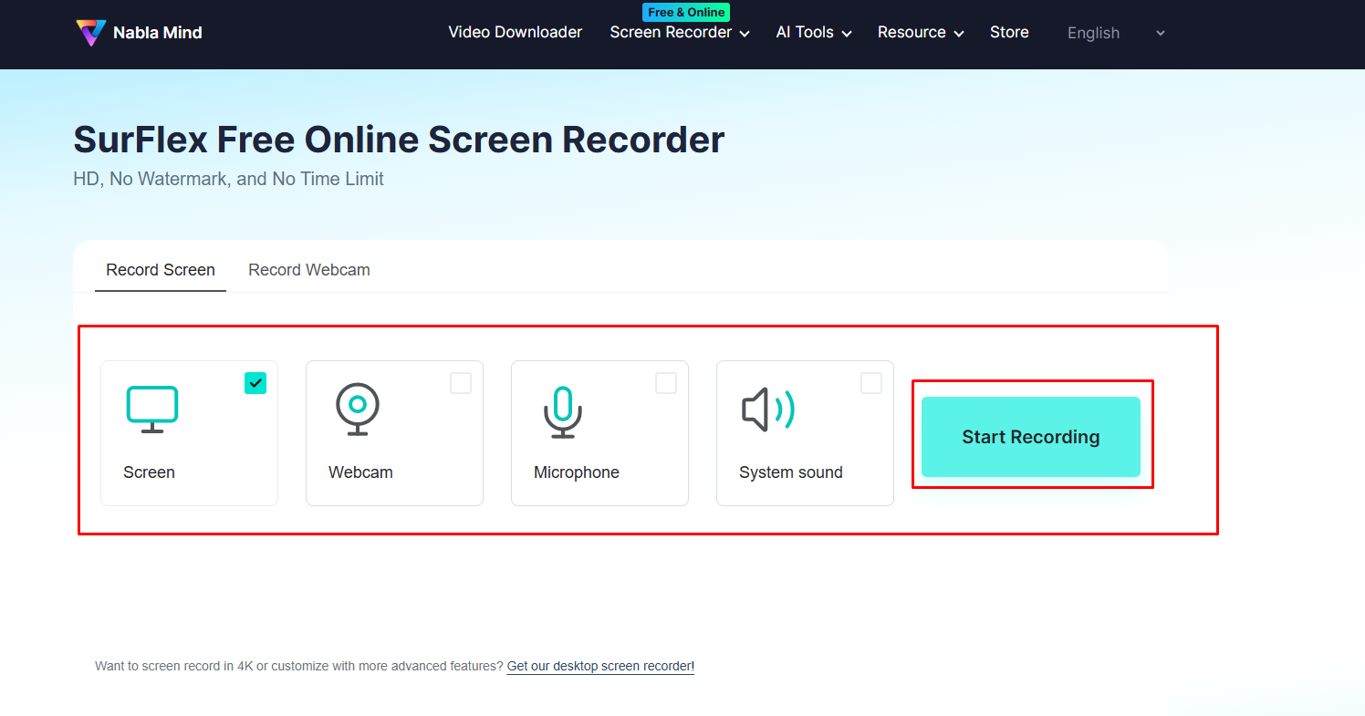Enable the Microphone checkbox
The width and height of the screenshot is (1365, 716).
click(666, 383)
